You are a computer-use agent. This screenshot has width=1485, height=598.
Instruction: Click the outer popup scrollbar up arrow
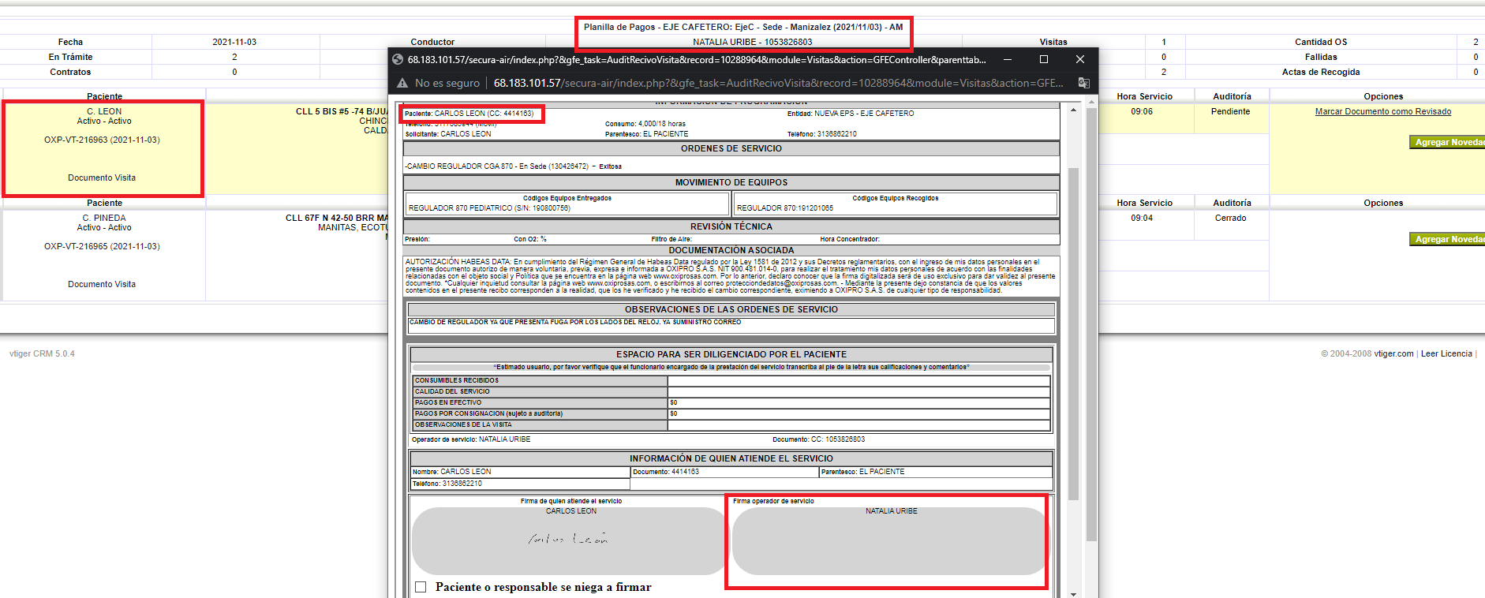(x=1092, y=101)
